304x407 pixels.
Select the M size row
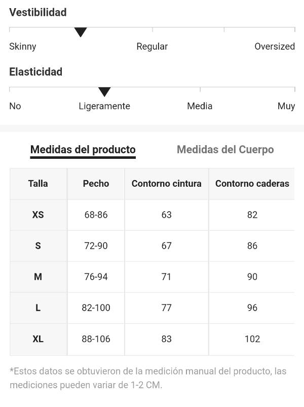[x=152, y=277]
